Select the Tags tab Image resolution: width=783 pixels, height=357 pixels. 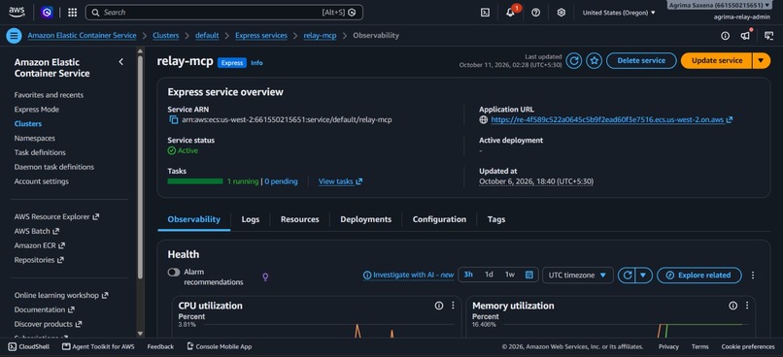tap(496, 219)
